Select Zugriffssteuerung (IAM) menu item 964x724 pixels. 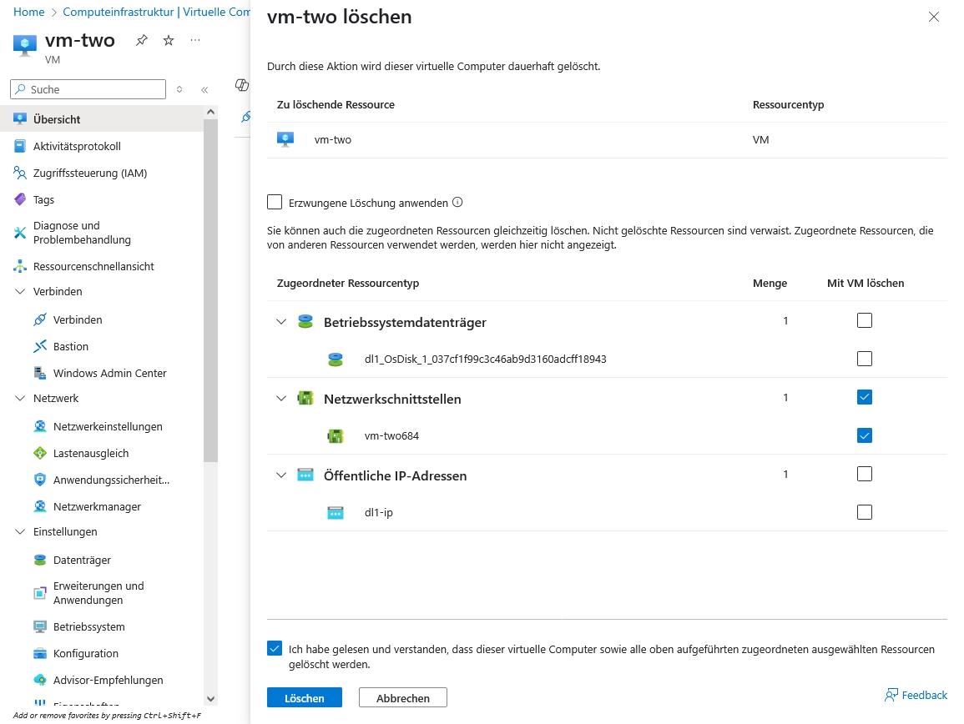pyautogui.click(x=89, y=173)
